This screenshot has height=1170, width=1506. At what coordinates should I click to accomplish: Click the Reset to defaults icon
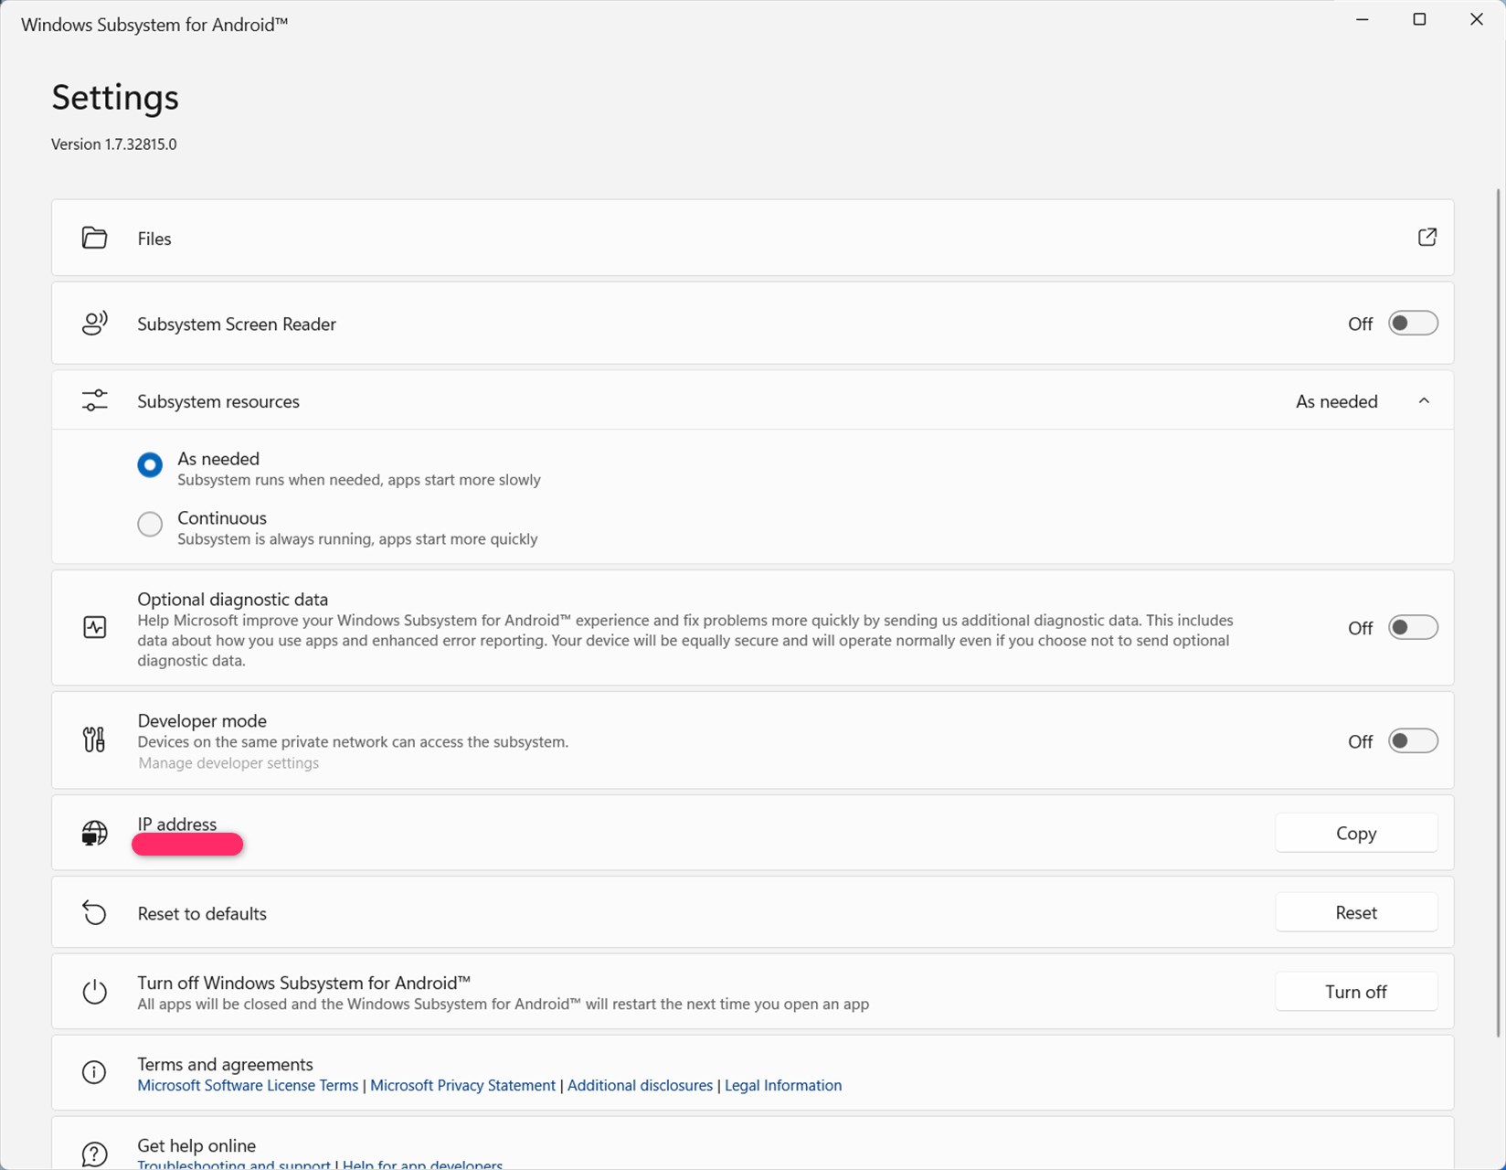pos(94,912)
